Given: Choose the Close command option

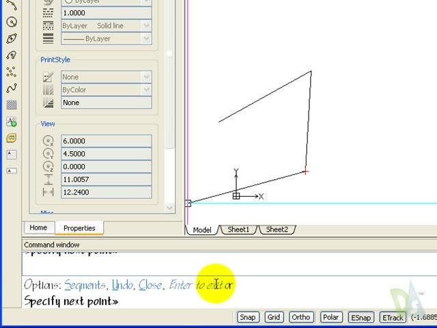Looking at the screenshot, I should pyautogui.click(x=150, y=285).
